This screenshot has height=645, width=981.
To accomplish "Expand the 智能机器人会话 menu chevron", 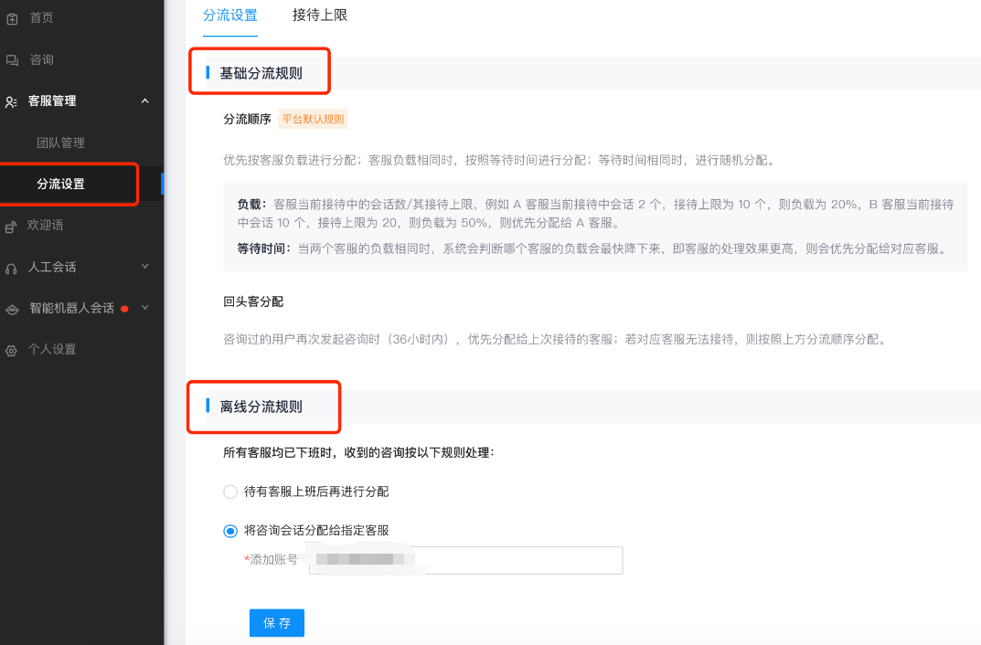I will pyautogui.click(x=144, y=308).
